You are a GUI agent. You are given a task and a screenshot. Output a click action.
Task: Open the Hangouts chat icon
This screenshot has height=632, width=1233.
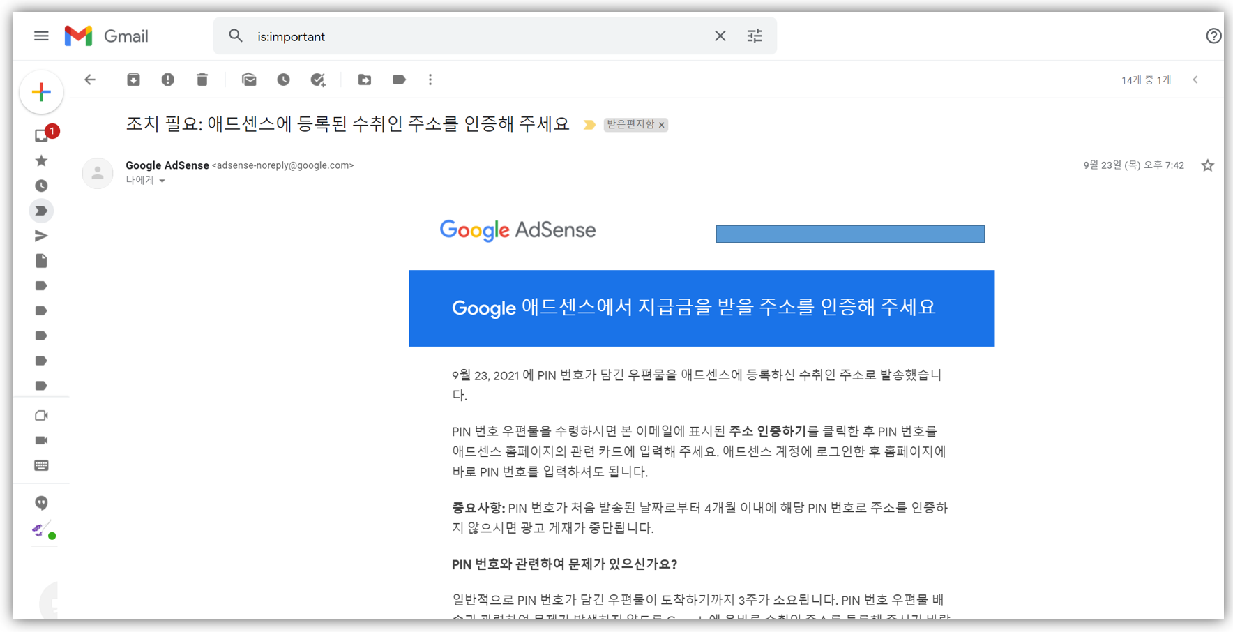click(x=41, y=503)
